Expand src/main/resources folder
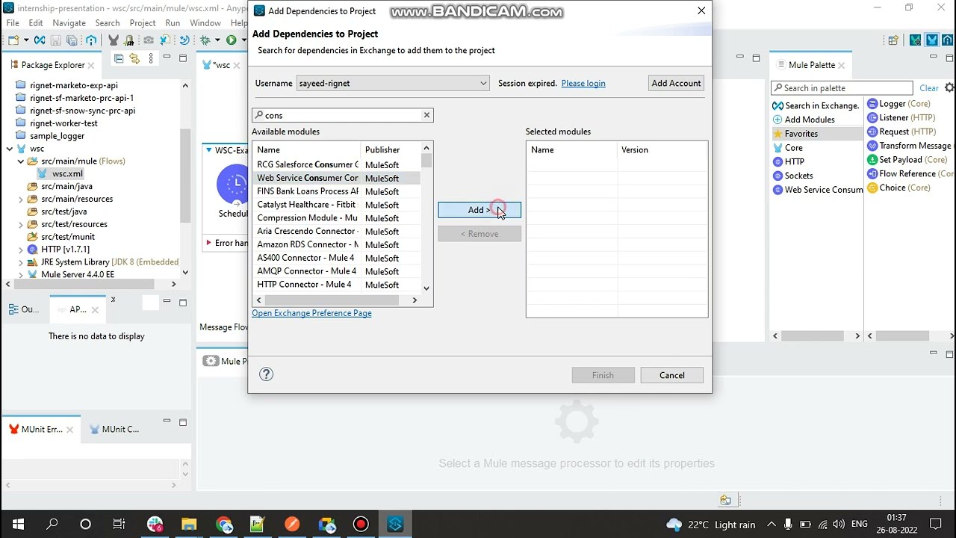Screen dimensions: 956x538 tap(21, 200)
